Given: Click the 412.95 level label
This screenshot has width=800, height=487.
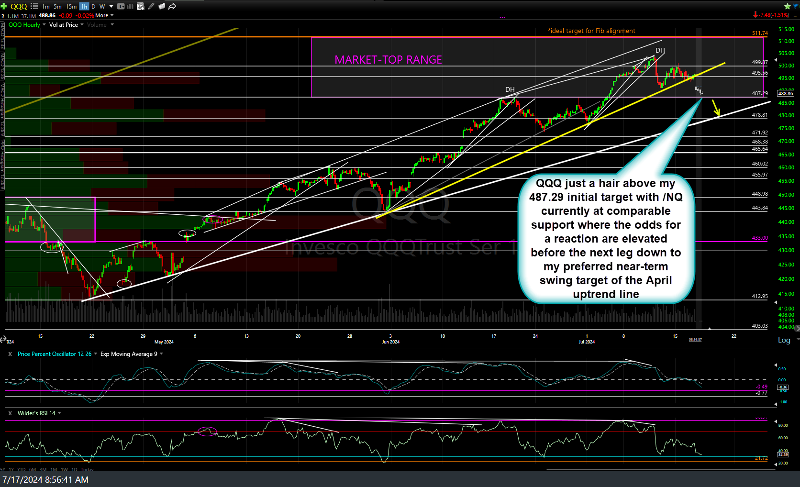Looking at the screenshot, I should [760, 296].
